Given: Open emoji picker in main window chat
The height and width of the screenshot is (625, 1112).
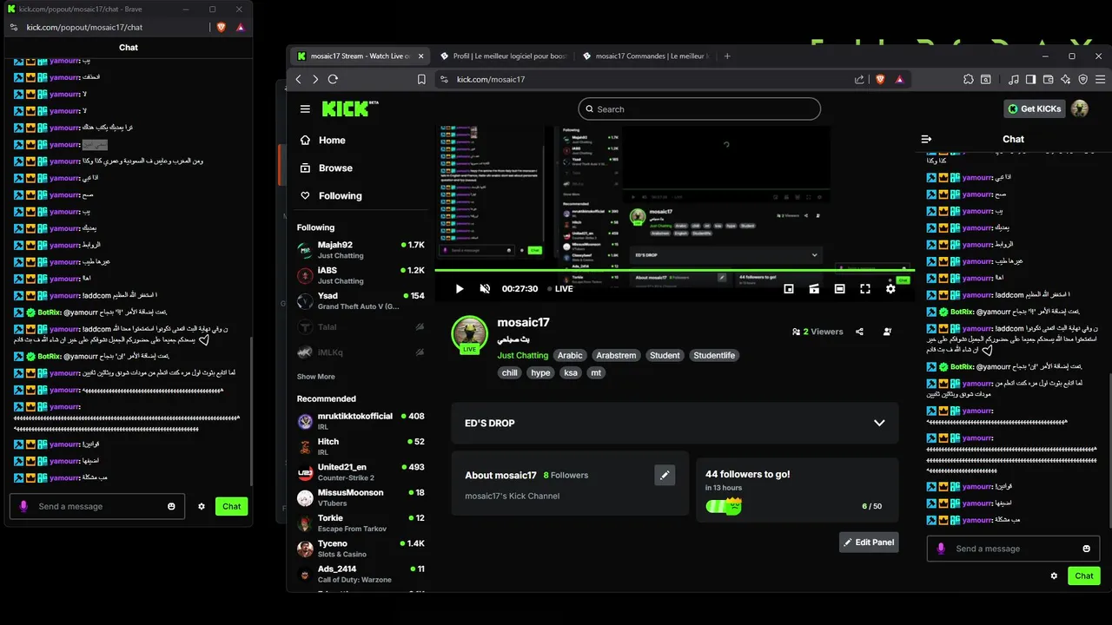Looking at the screenshot, I should click(x=1087, y=549).
